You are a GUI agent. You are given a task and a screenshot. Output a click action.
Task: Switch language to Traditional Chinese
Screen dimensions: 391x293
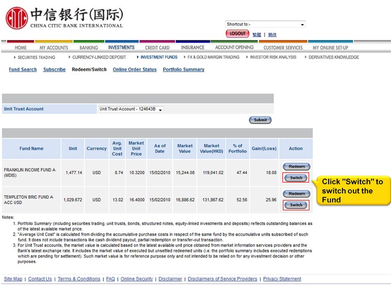[x=257, y=34]
